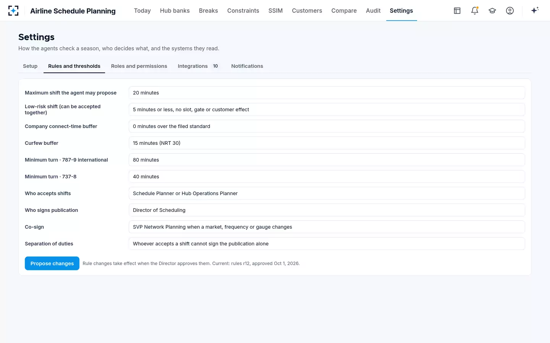Open Hub banks in the top navigation
This screenshot has height=343, width=550.
[x=175, y=11]
